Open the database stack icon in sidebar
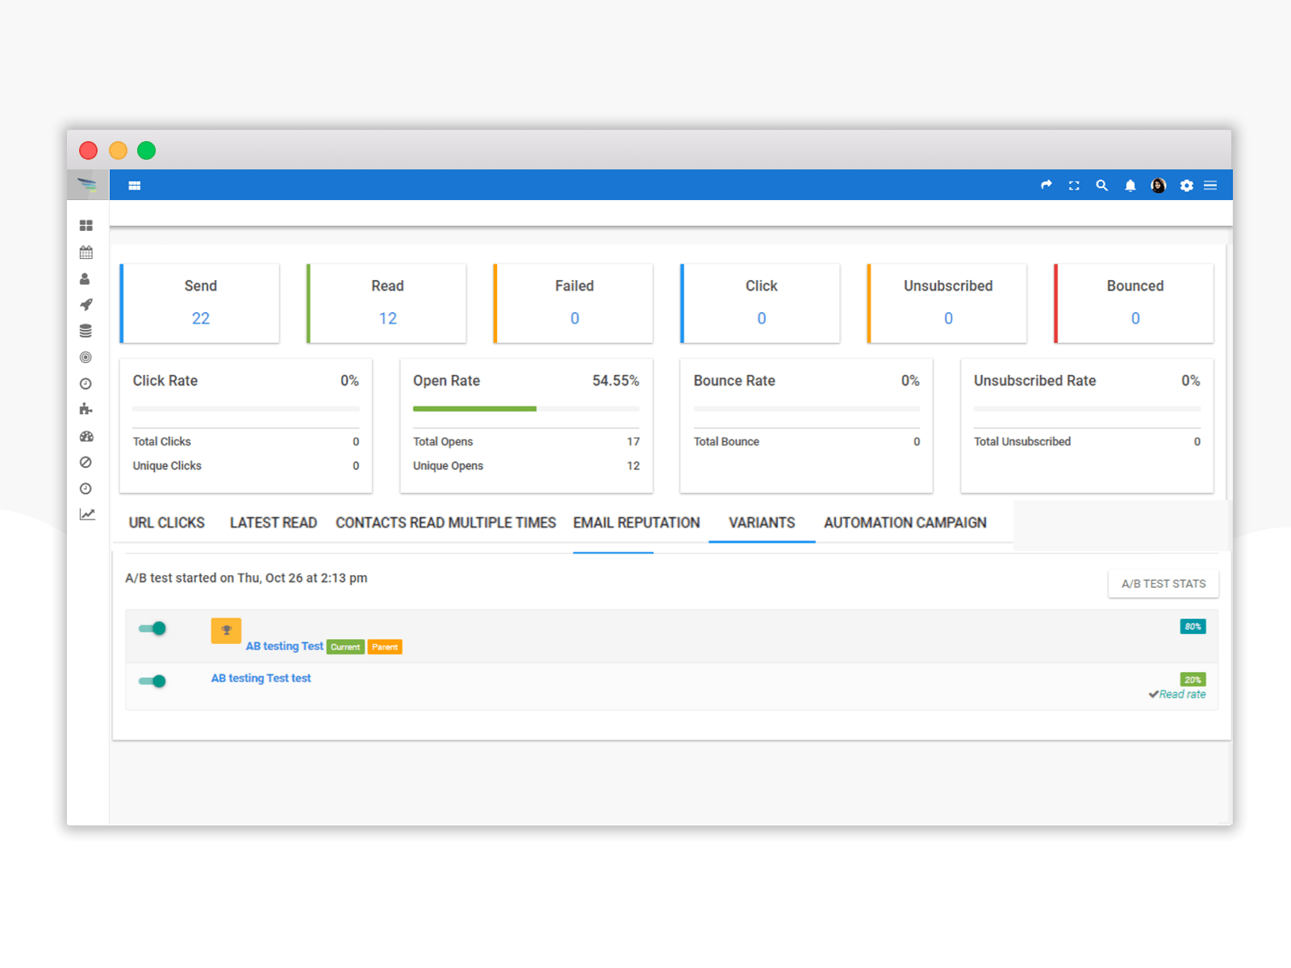1291x968 pixels. click(x=86, y=331)
